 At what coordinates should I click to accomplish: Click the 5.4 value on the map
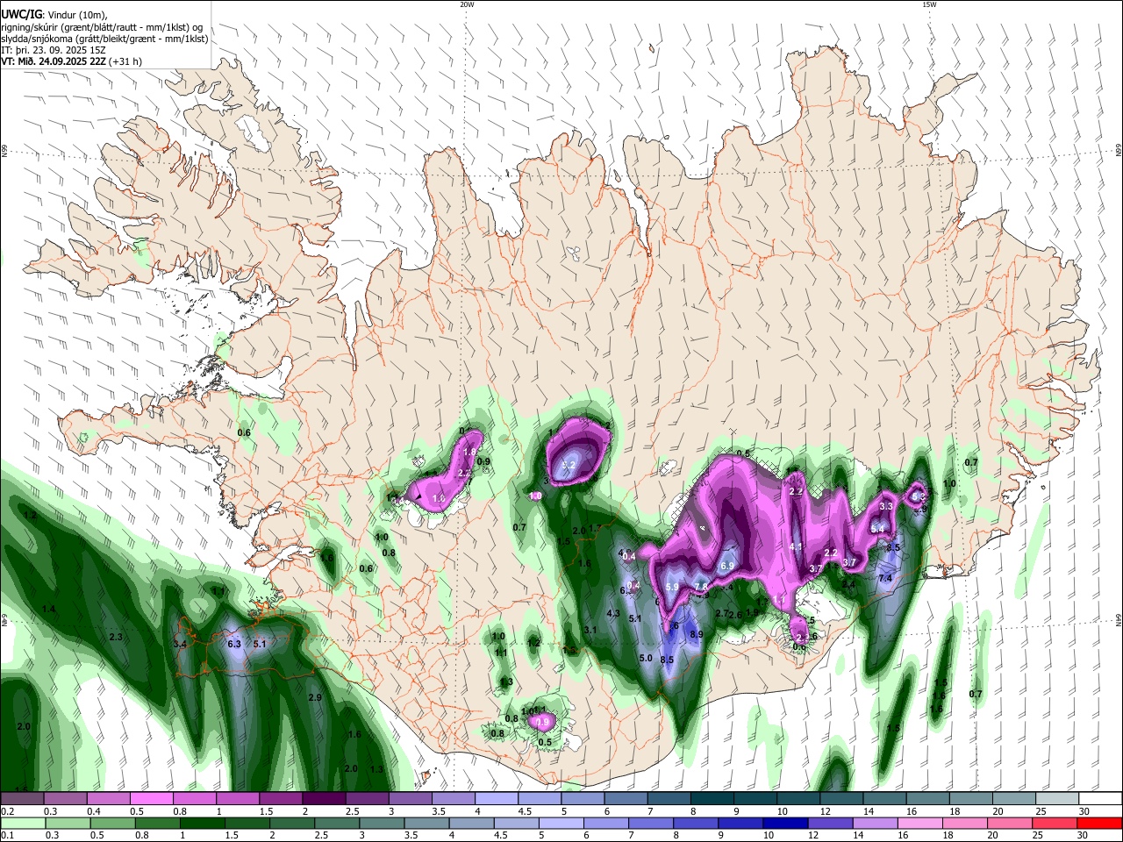[877, 528]
